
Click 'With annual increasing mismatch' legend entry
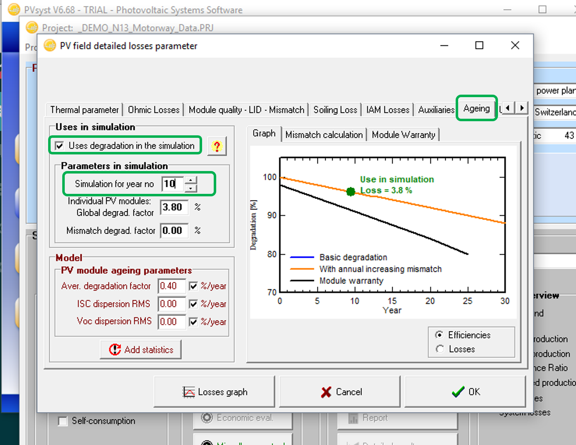pyautogui.click(x=366, y=269)
